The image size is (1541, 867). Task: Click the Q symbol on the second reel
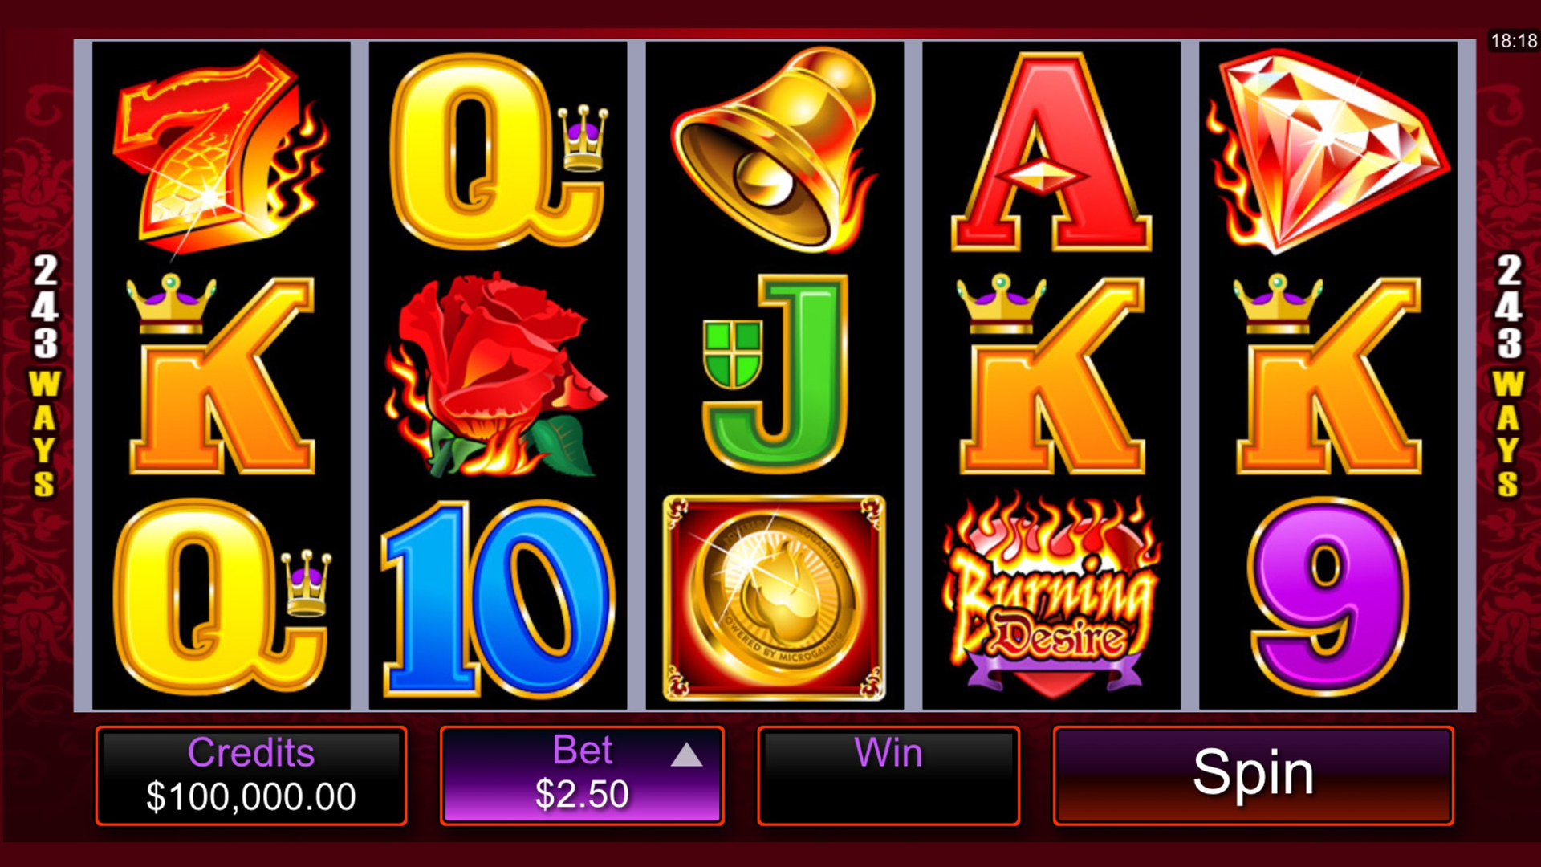click(498, 151)
